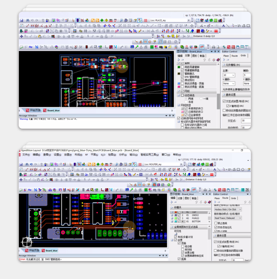Uncheck 放置边框 in the lower window
Viewport: 277px width, 279px height.
tap(183, 253)
